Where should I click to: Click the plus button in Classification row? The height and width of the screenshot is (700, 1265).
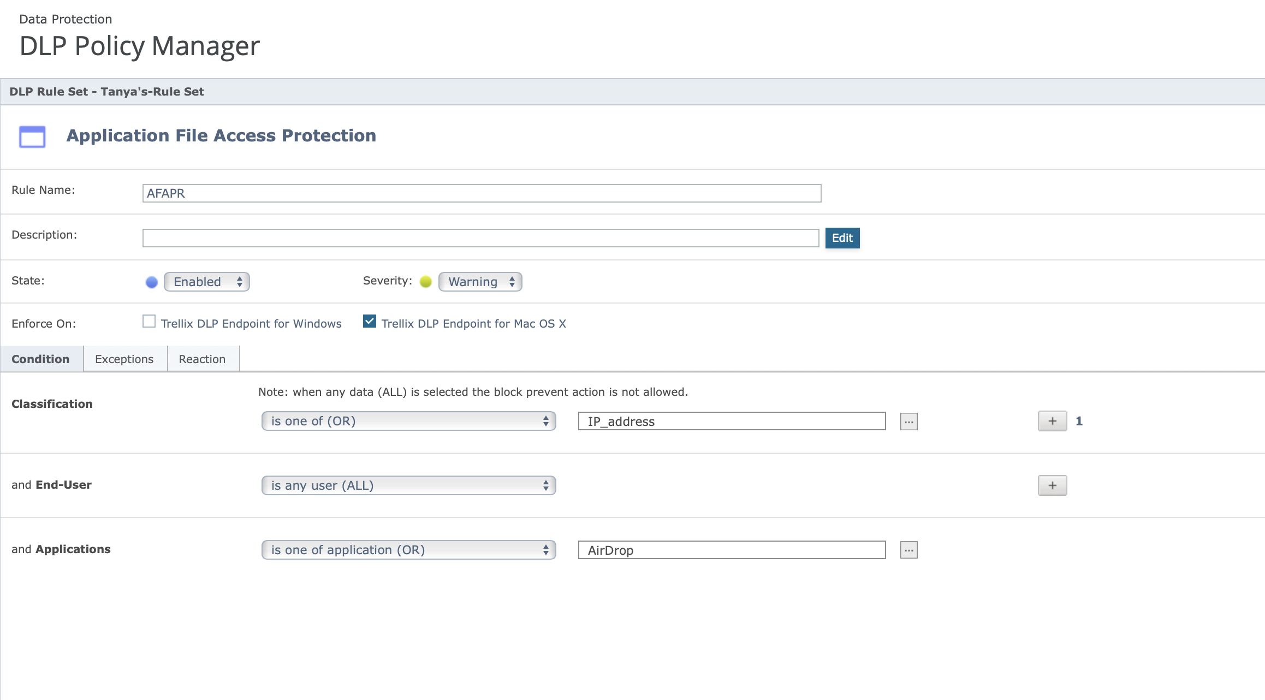pos(1052,421)
